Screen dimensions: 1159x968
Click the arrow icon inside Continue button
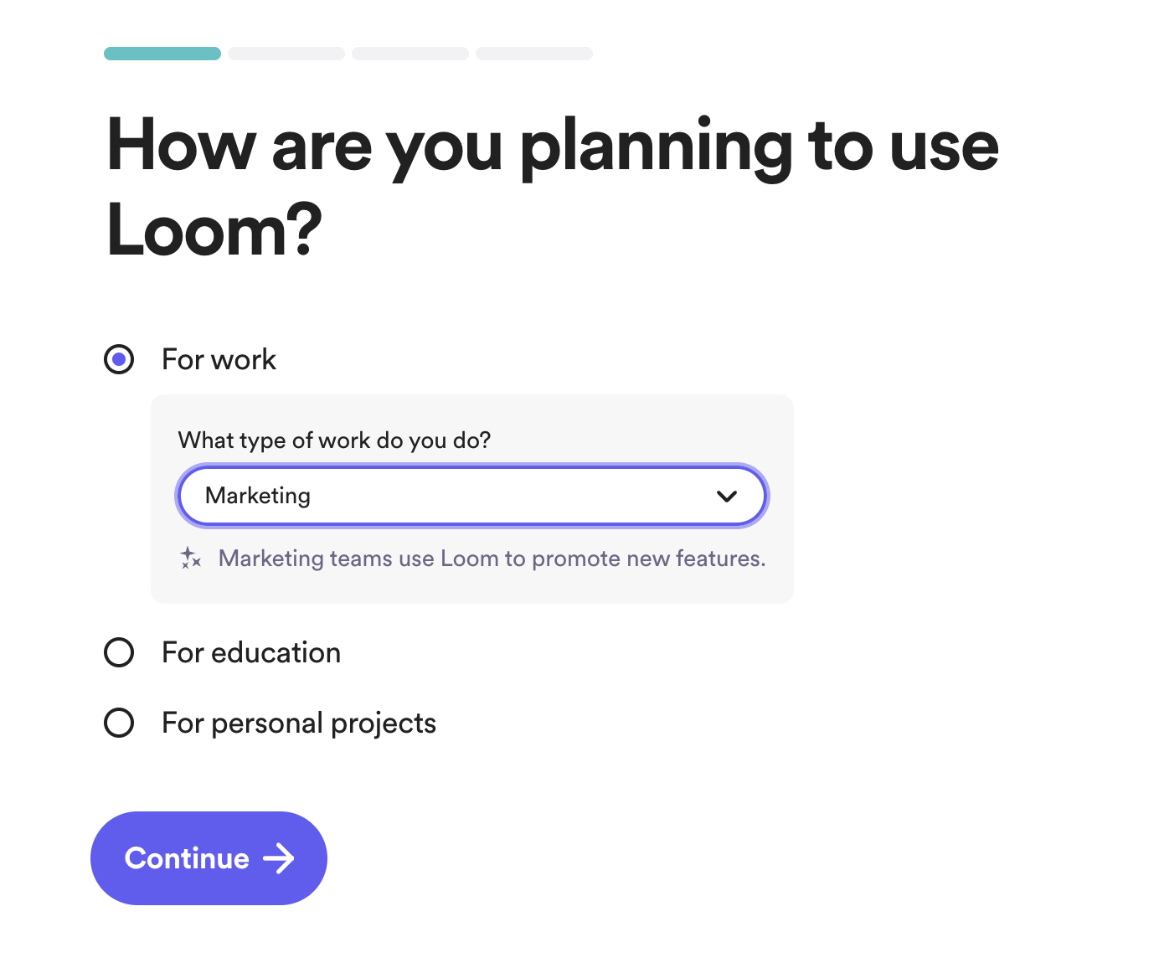tap(279, 858)
